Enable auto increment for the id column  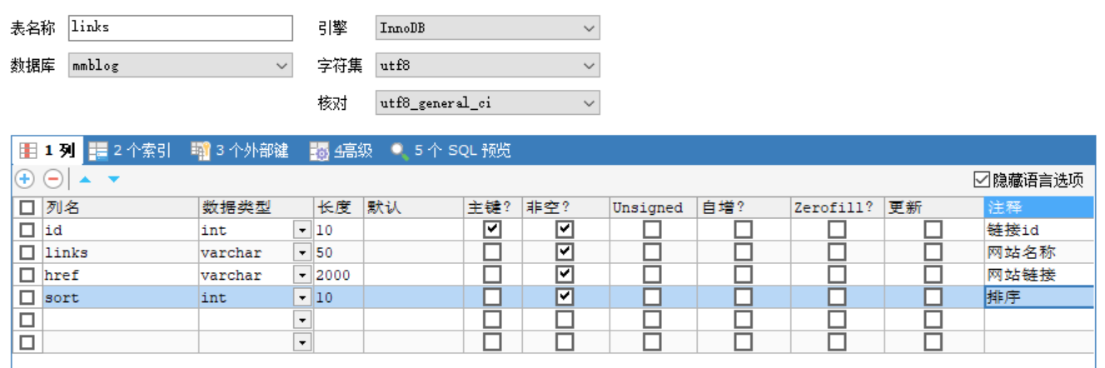(743, 229)
